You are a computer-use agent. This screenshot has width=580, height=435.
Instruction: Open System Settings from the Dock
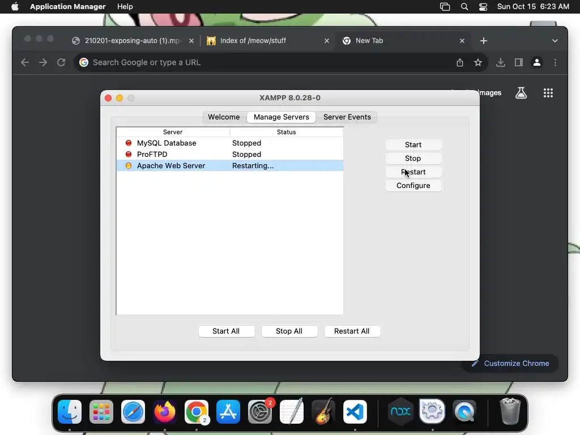(259, 412)
